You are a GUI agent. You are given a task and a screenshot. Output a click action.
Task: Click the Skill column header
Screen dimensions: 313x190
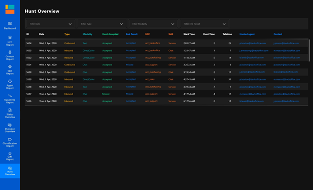tap(170, 34)
